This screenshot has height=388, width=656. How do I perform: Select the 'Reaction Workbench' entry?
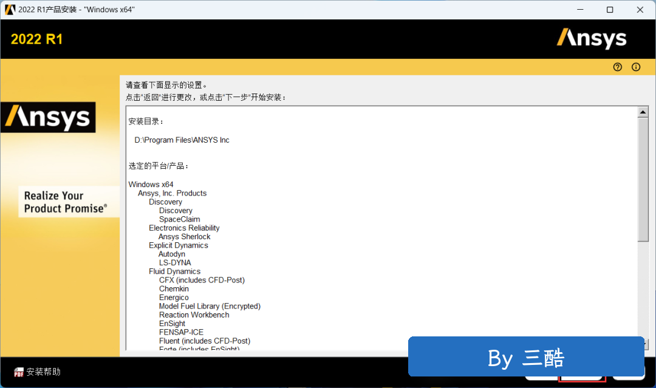click(x=194, y=315)
